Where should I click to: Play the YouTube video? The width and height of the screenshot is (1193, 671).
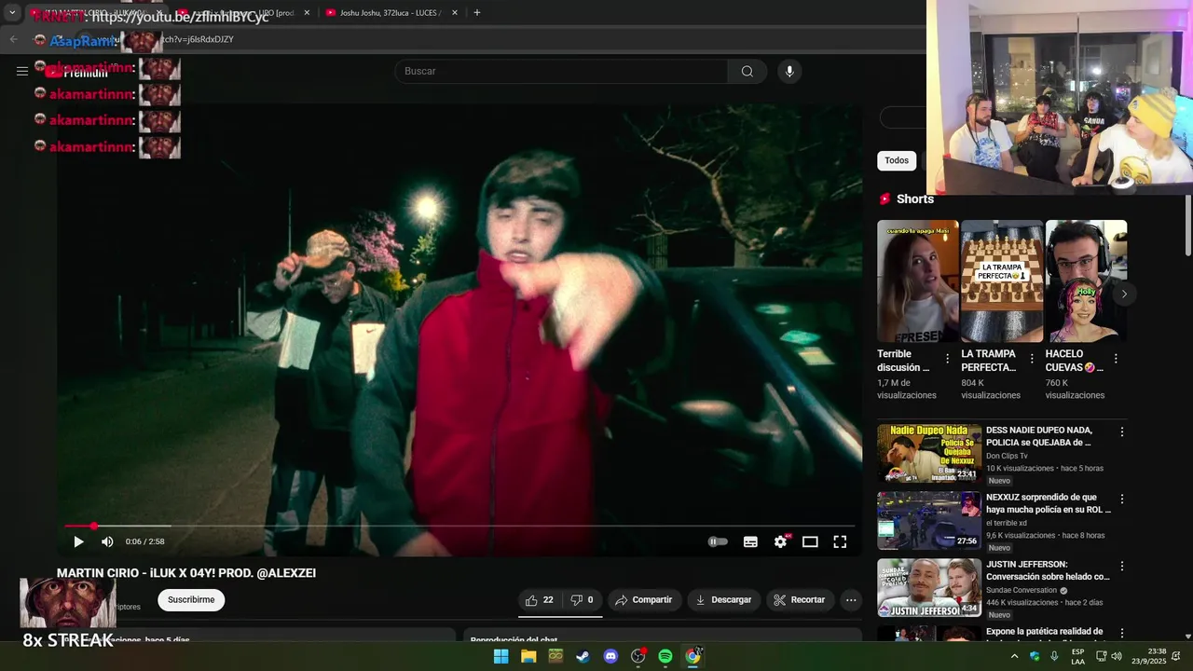coord(78,541)
